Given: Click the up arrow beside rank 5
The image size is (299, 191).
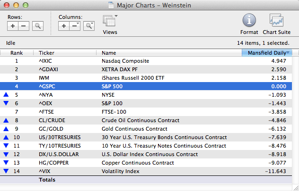Looking at the screenshot, I should coord(6,95).
